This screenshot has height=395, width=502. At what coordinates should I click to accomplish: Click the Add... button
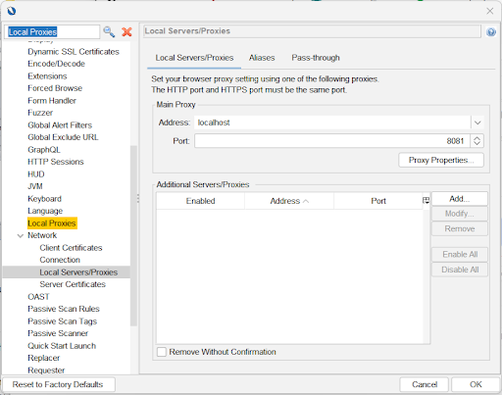(460, 199)
